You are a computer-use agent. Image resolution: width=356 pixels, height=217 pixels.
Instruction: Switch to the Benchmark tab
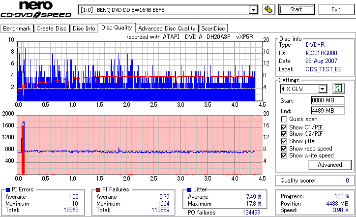pos(17,29)
